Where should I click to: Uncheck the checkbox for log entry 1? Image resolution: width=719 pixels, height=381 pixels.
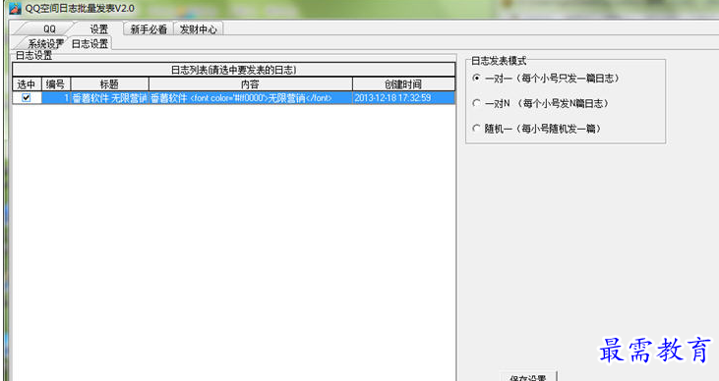point(27,97)
